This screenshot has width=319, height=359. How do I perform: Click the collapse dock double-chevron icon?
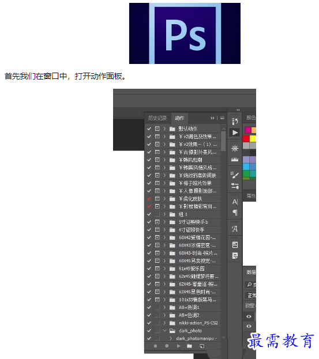[x=238, y=110]
